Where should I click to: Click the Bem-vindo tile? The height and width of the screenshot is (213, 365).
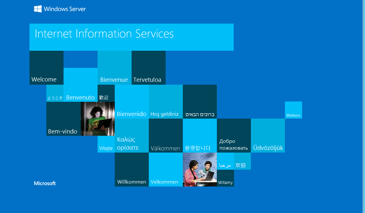pyautogui.click(x=64, y=119)
